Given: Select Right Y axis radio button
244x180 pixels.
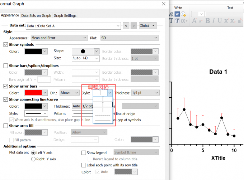Looking at the screenshot, I should click(33, 159).
